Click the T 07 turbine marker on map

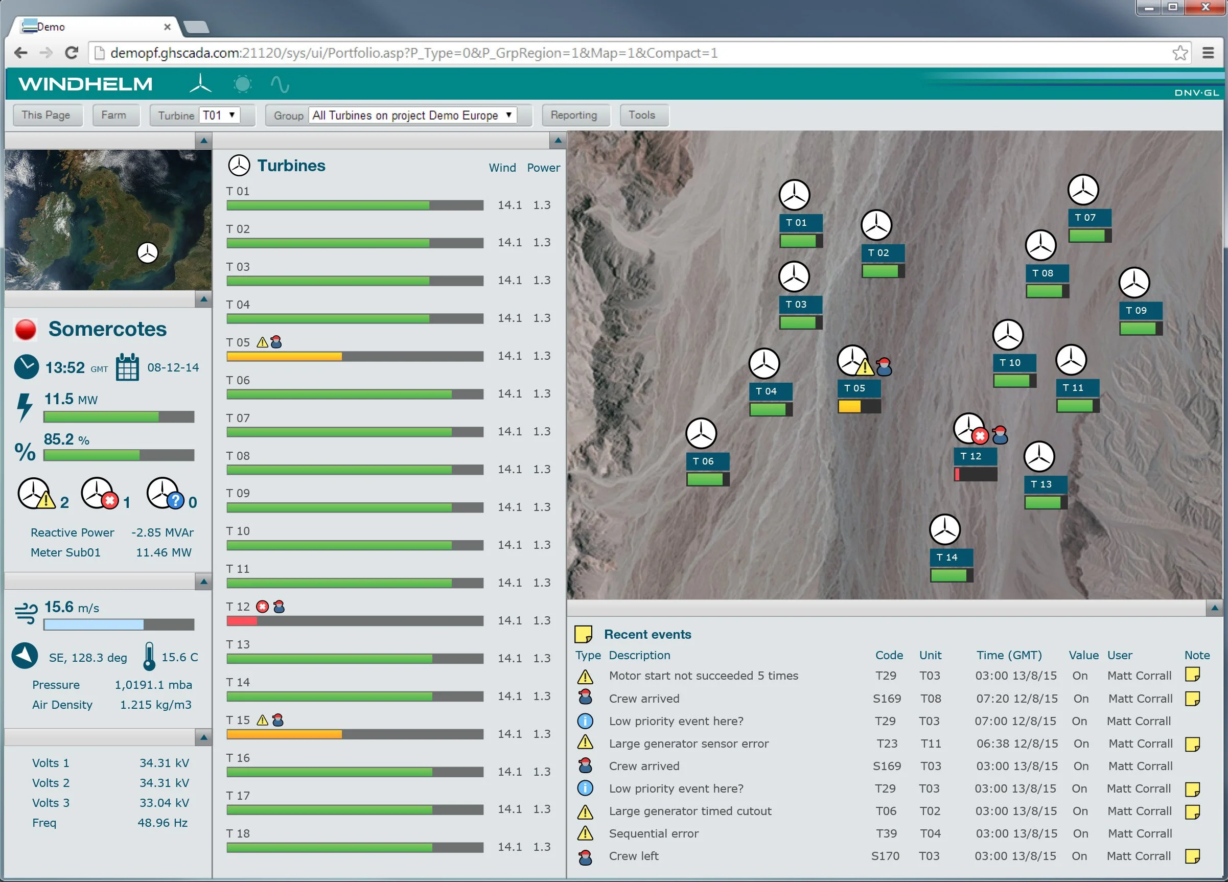1083,190
